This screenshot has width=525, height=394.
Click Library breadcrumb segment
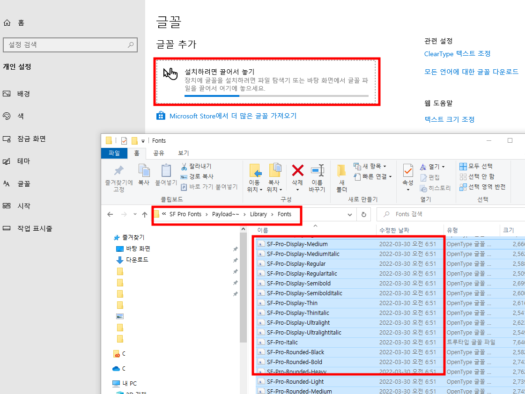[259, 214]
